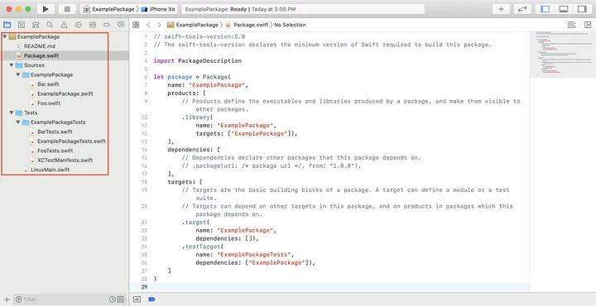The image size is (596, 306).
Task: Collapse the Tests folder triangle
Action: (12, 112)
